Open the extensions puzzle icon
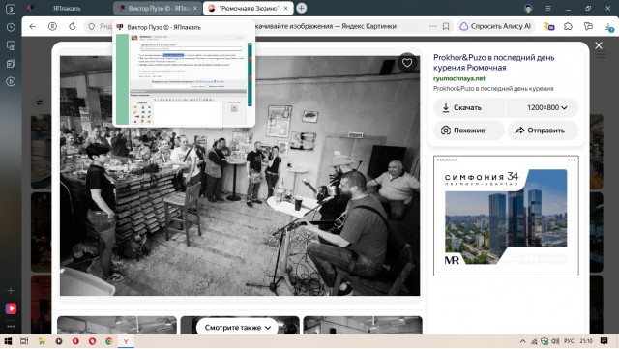The image size is (619, 349). click(x=568, y=26)
